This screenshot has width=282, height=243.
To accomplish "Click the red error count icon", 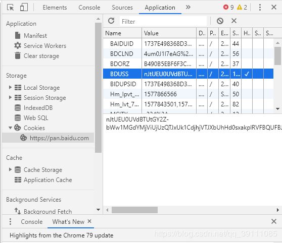I will [226, 7].
